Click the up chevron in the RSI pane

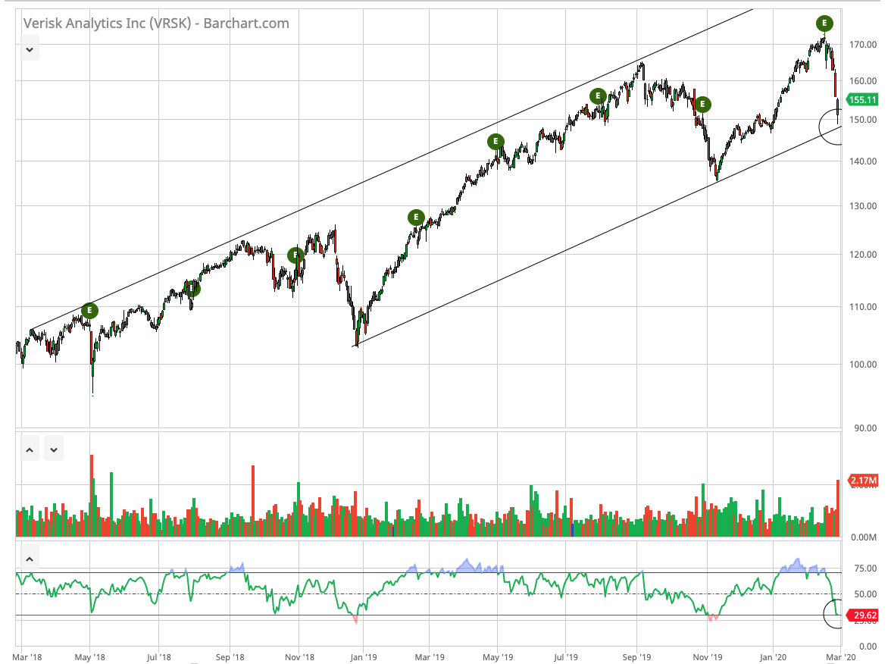[30, 559]
